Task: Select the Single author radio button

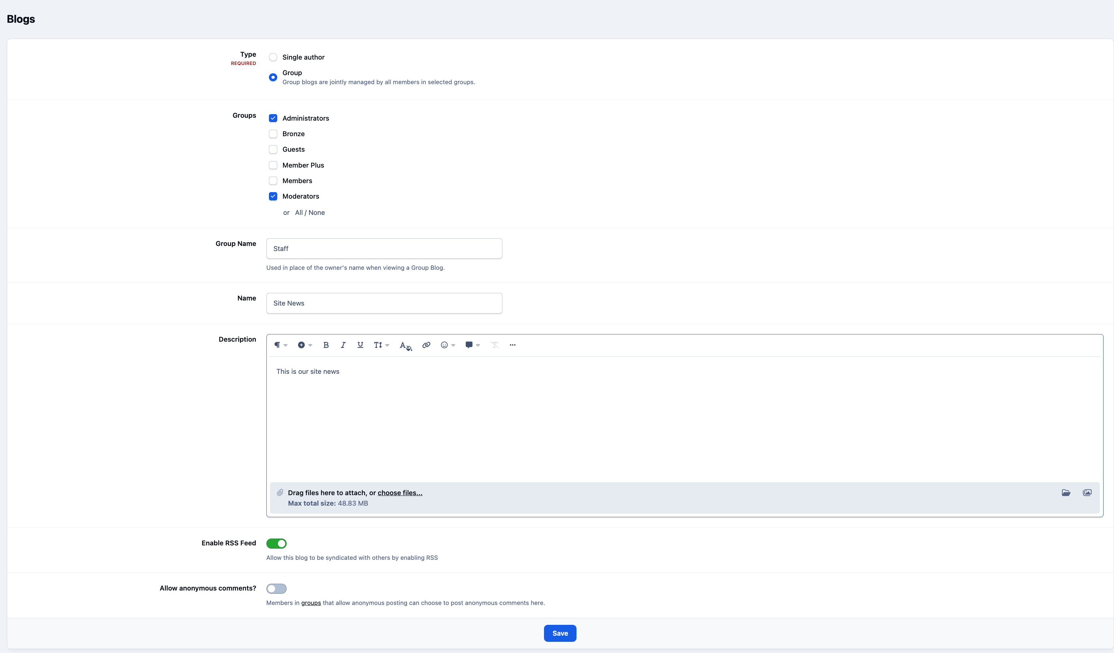Action: click(273, 57)
